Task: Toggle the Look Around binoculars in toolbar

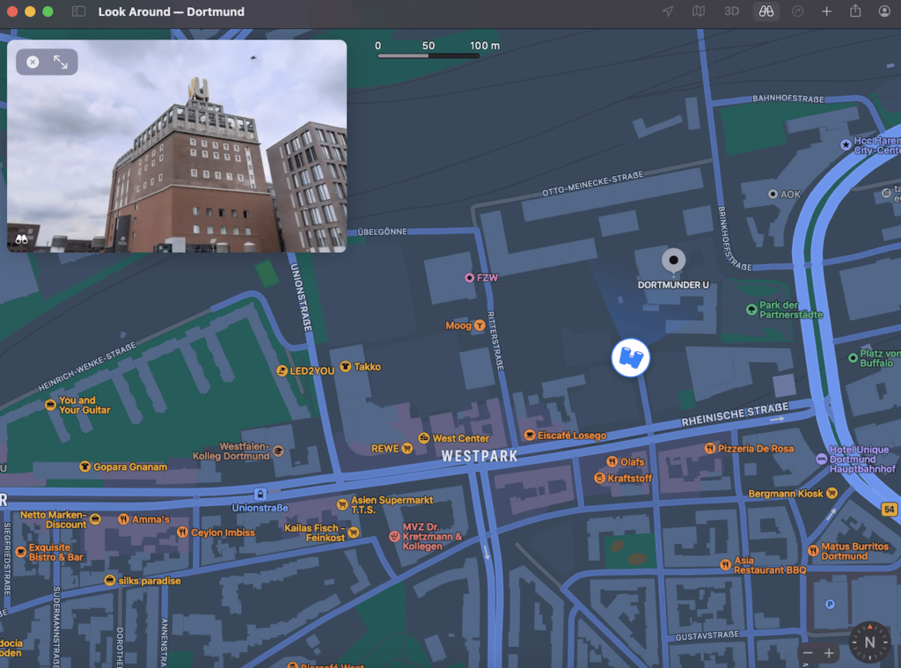Action: pyautogui.click(x=766, y=11)
